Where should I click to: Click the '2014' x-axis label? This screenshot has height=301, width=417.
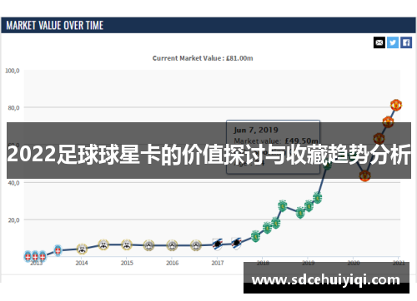pos(82,263)
